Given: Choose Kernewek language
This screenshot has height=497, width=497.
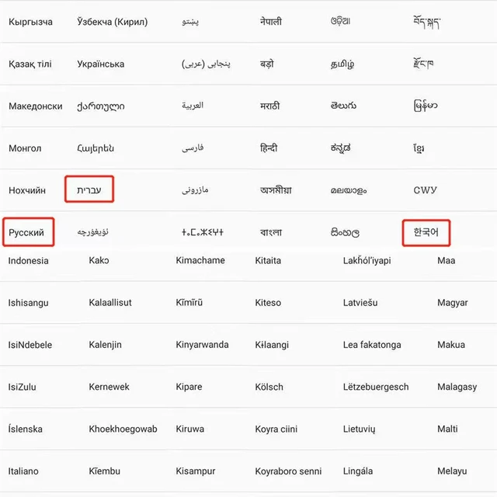Looking at the screenshot, I should (109, 387).
